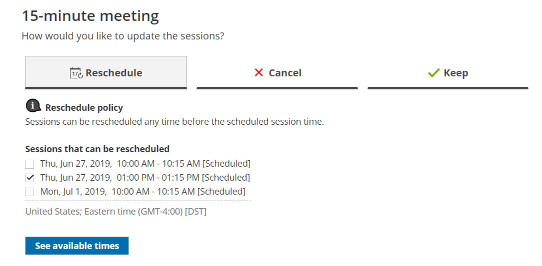Click the calendar icon on Reschedule
Screen dimensions: 542x266
click(76, 73)
